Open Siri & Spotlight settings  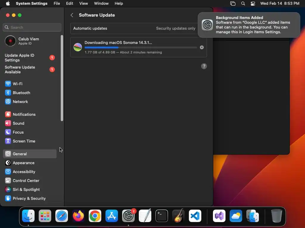[30, 190]
